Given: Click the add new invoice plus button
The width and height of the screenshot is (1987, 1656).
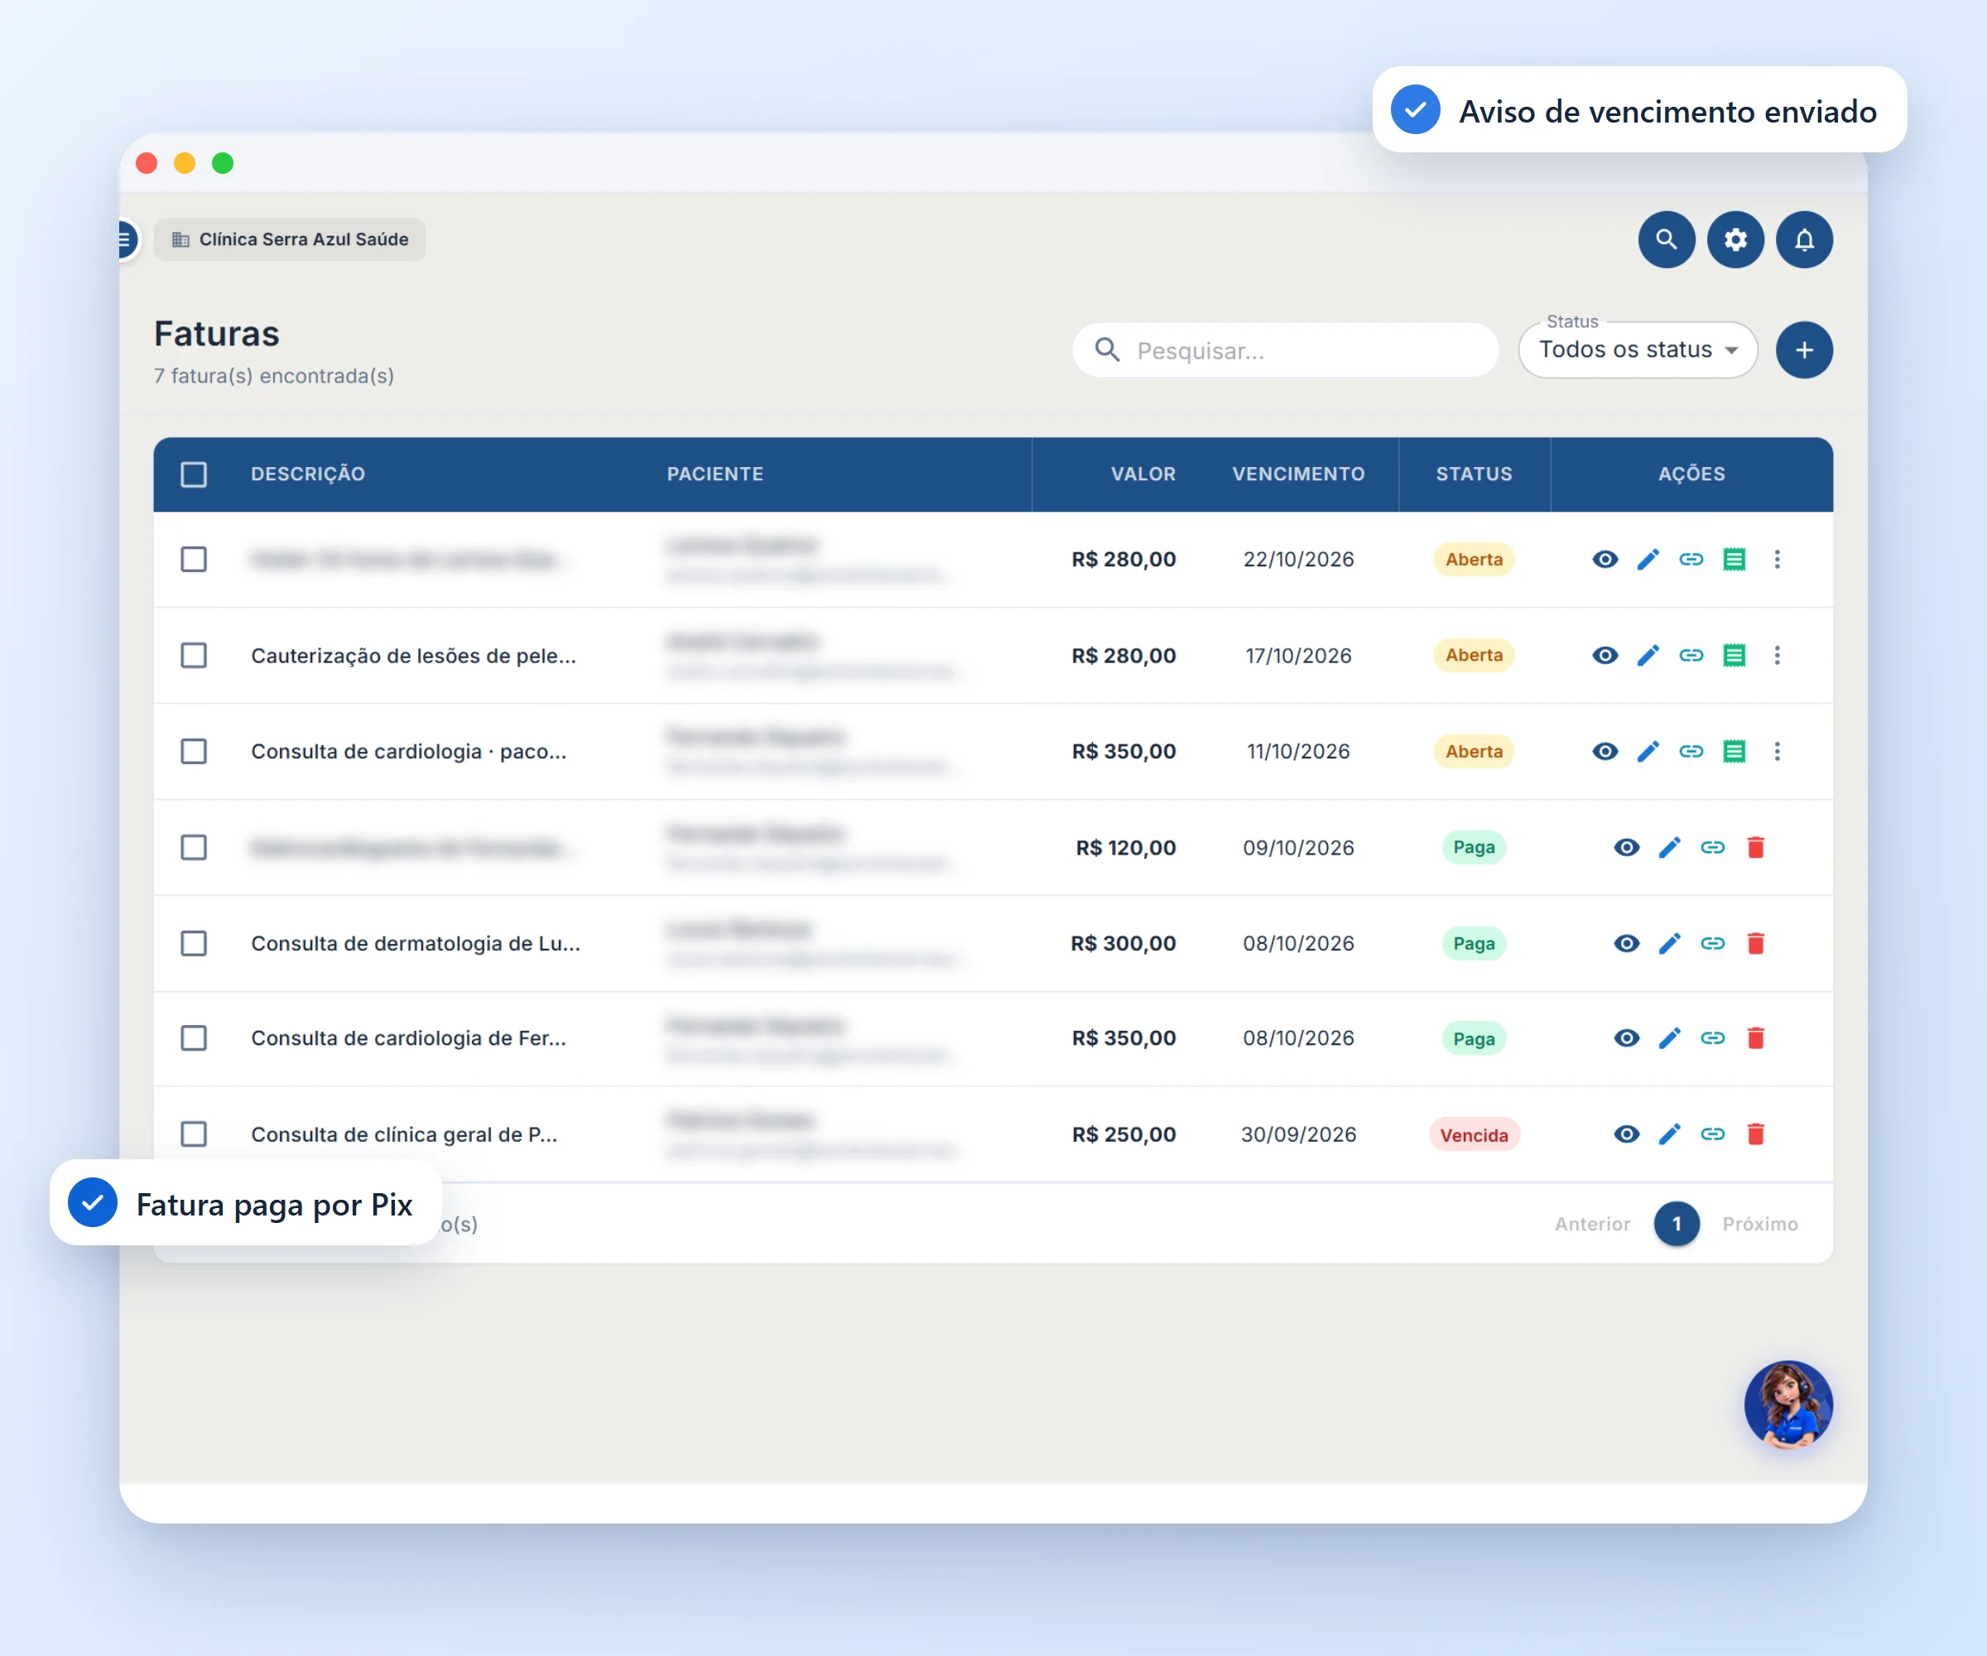Looking at the screenshot, I should [1804, 350].
